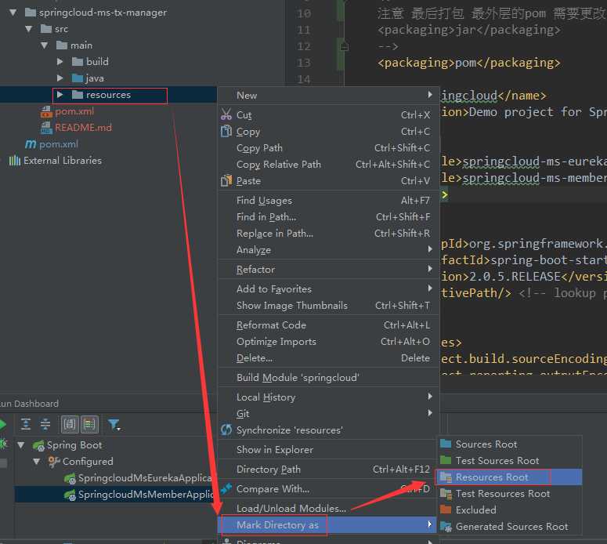Click the Spring Boot leaf icon
The image size is (607, 544).
click(38, 445)
